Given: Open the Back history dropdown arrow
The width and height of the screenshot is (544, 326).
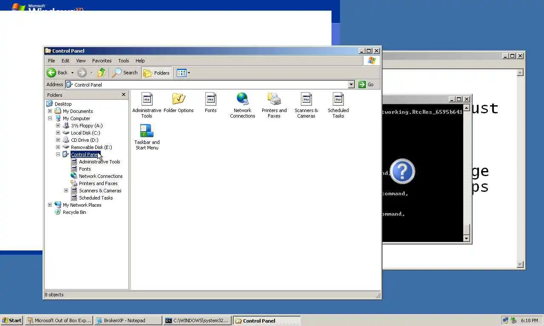Looking at the screenshot, I should (72, 73).
